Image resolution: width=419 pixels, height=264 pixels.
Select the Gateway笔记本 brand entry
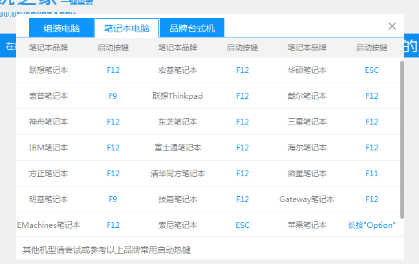pos(307,199)
